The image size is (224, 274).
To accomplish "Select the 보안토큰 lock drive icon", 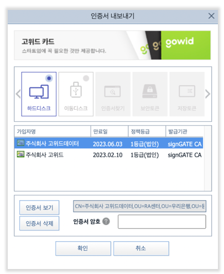I will pos(150,91).
